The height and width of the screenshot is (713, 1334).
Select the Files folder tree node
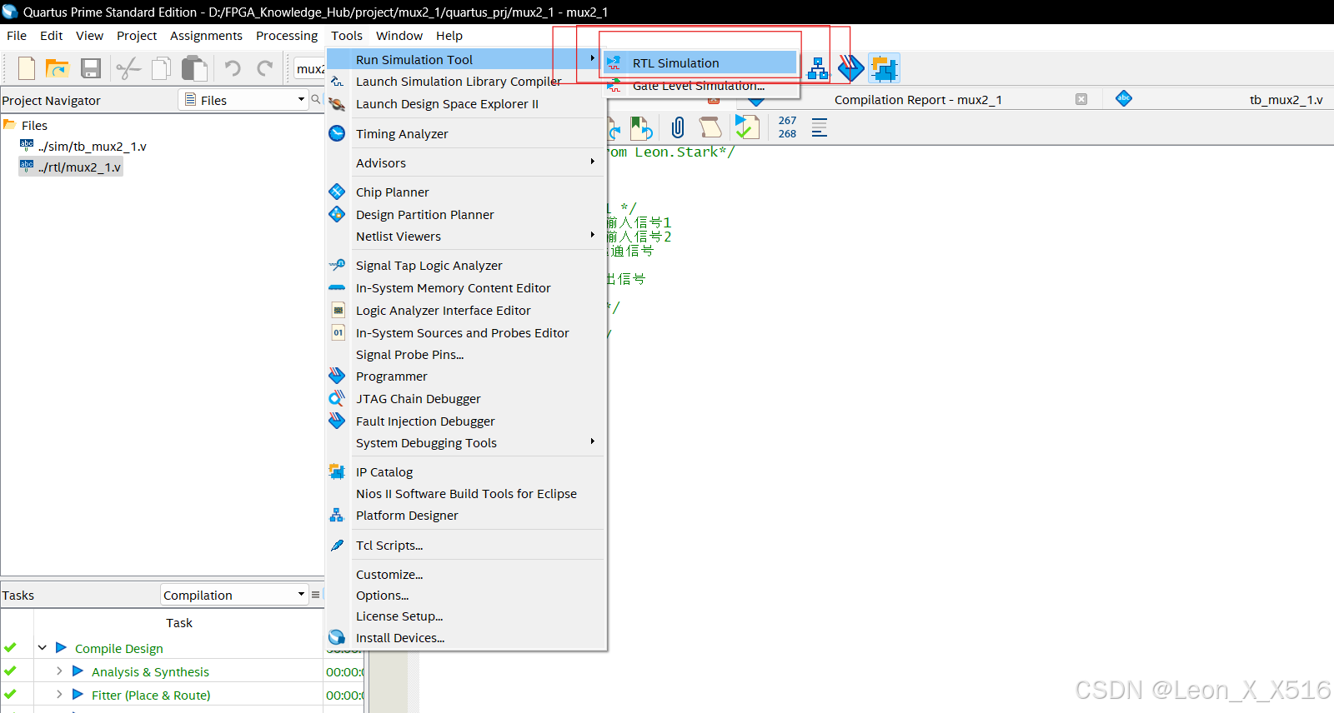click(x=34, y=125)
